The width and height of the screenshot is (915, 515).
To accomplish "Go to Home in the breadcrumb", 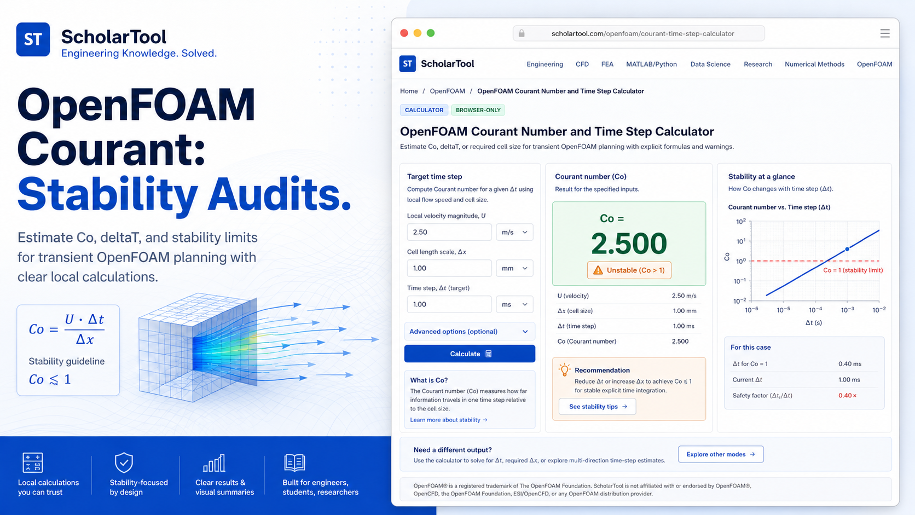I will pos(409,91).
